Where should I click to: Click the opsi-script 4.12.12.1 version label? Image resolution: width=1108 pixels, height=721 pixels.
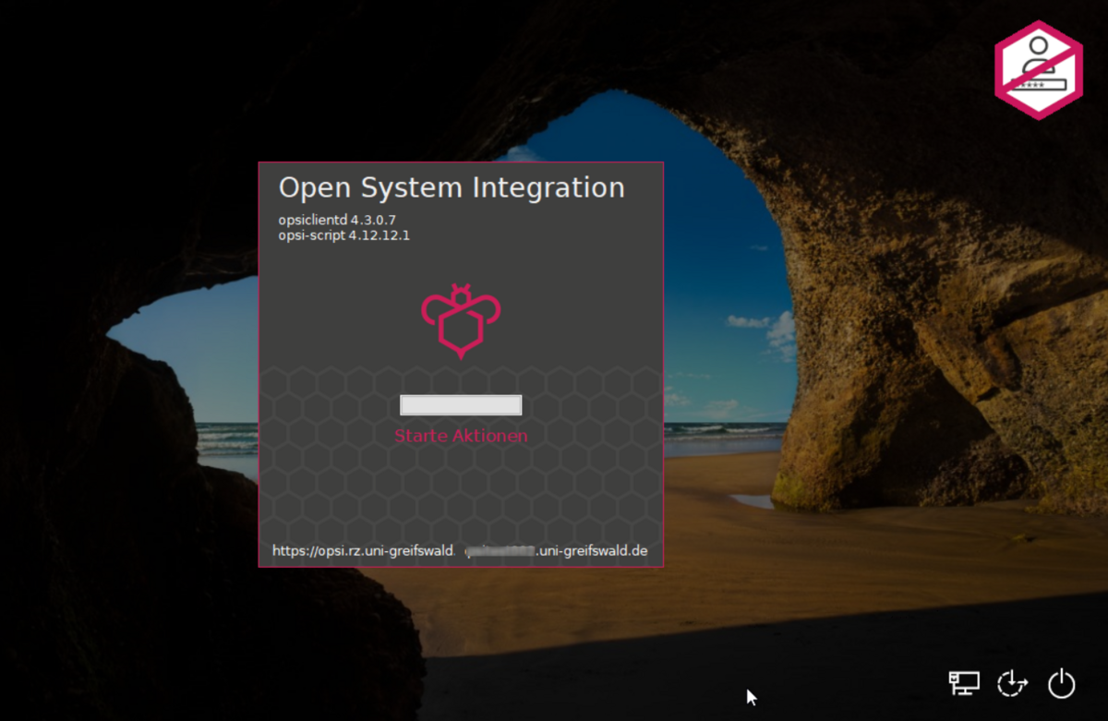(343, 235)
